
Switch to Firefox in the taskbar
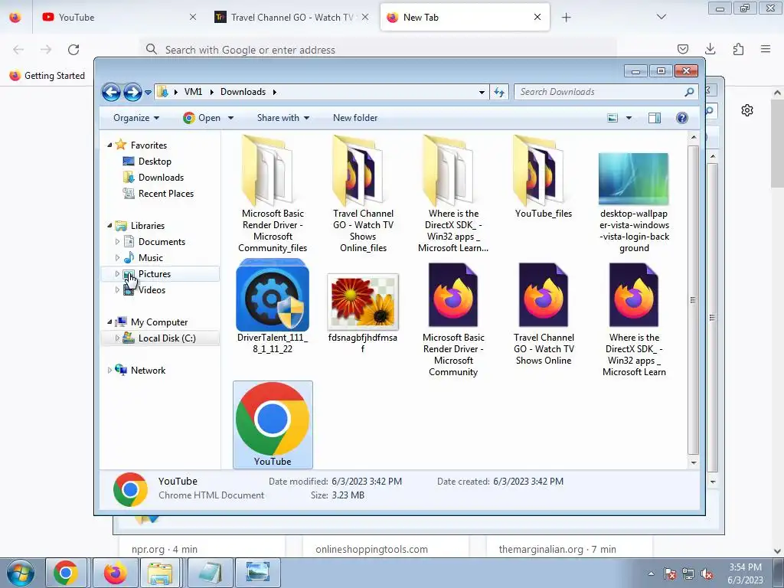[115, 573]
